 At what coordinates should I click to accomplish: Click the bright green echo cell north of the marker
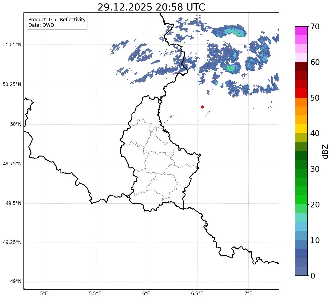click(230, 68)
